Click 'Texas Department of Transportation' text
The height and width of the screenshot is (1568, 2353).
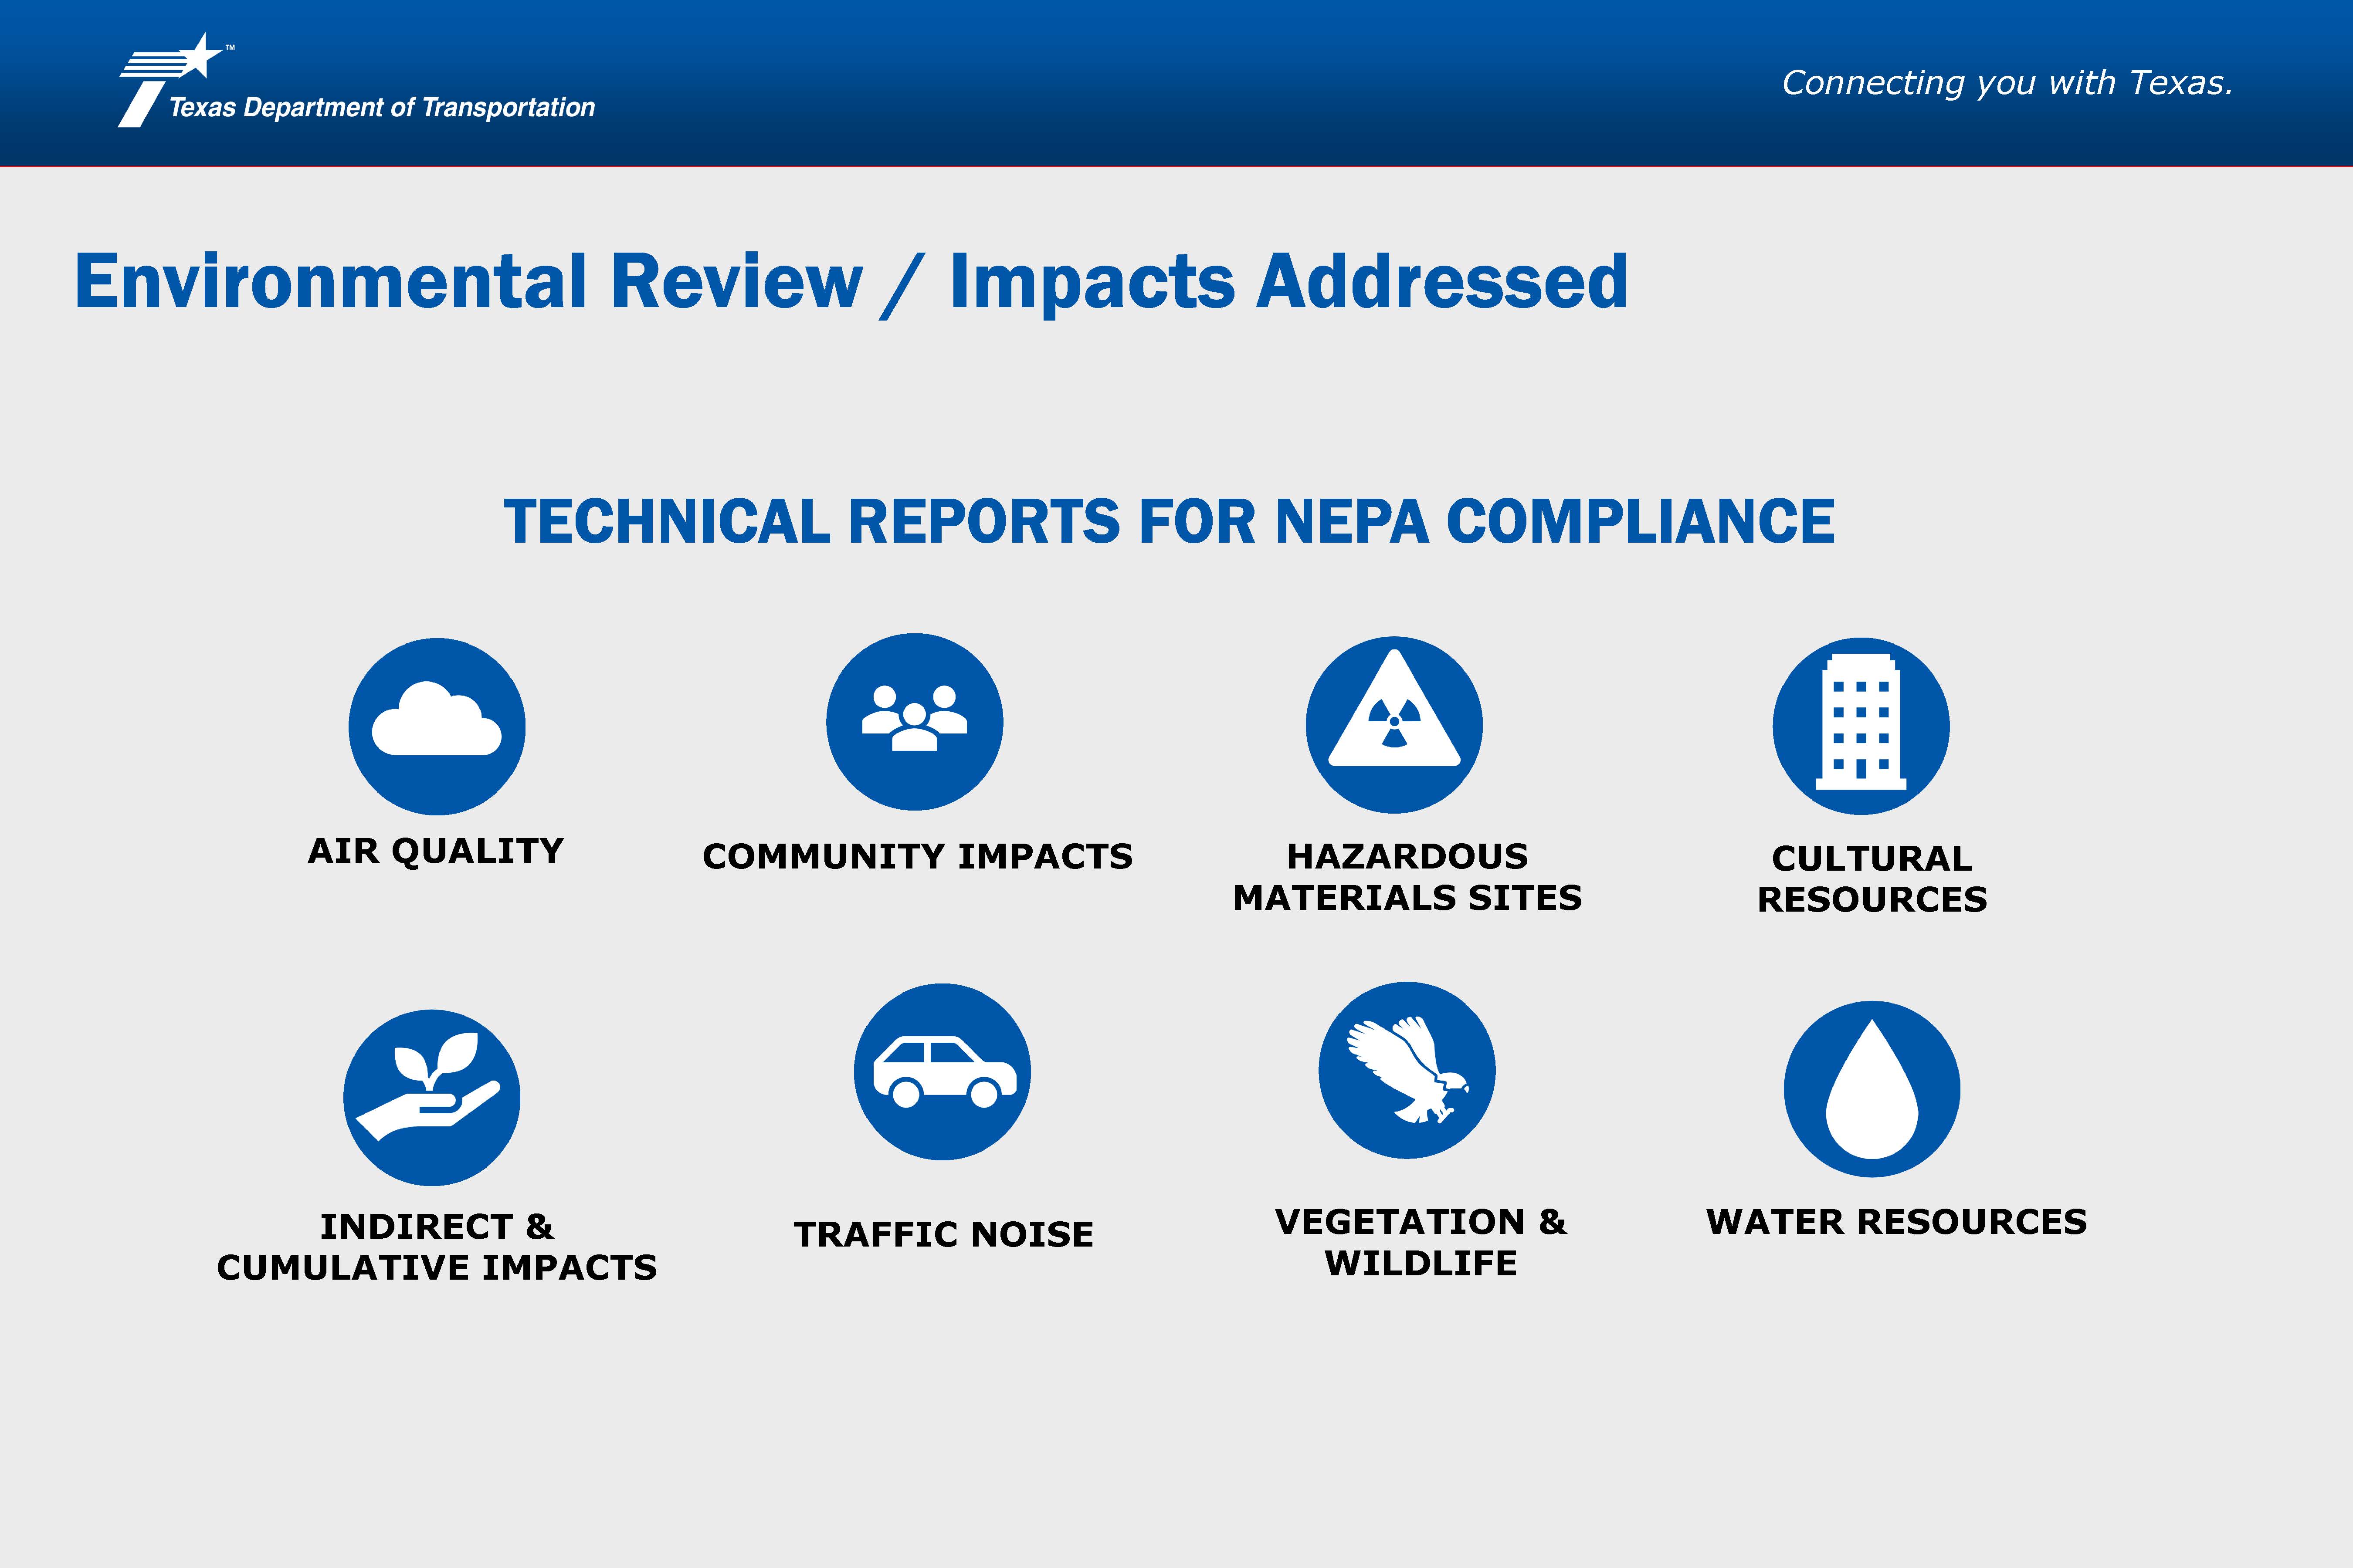click(x=382, y=108)
